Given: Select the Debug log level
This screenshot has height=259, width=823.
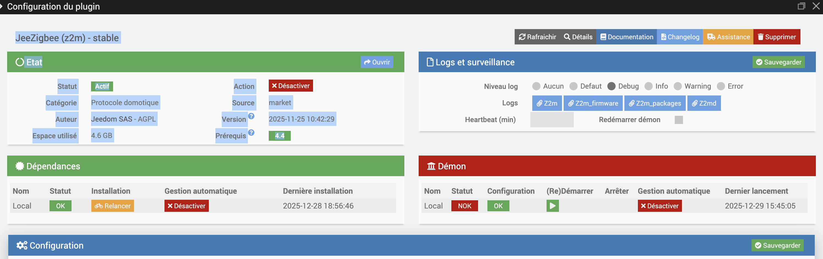Looking at the screenshot, I should (611, 86).
